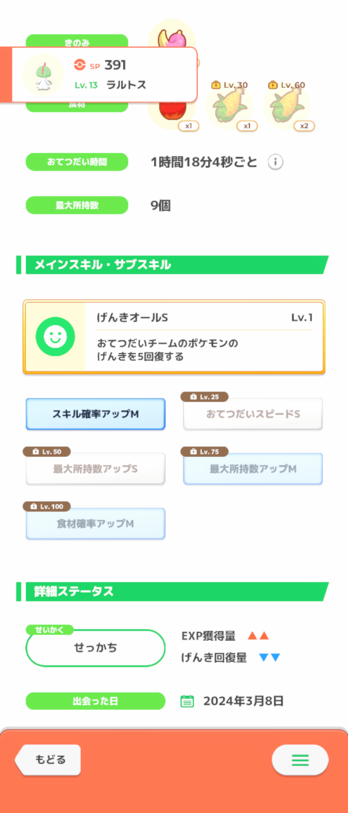This screenshot has height=813, width=348.
Task: Tap locked 最大所持数アップS sub skill
Action: coord(95,469)
